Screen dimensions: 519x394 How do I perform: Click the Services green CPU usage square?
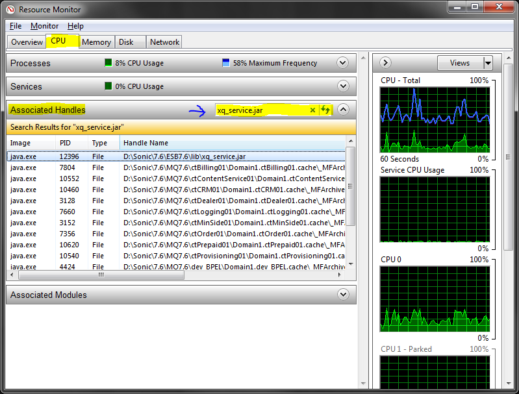[x=108, y=86]
